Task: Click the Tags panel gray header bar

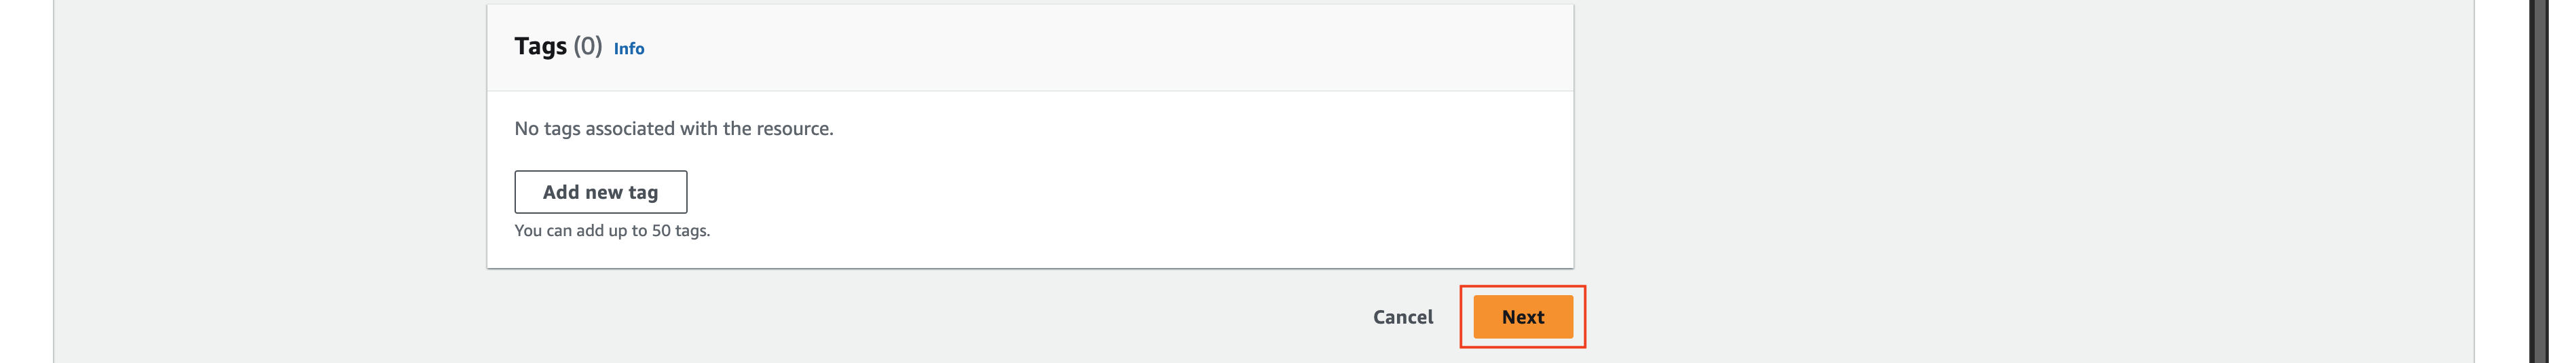Action: pos(1088,47)
